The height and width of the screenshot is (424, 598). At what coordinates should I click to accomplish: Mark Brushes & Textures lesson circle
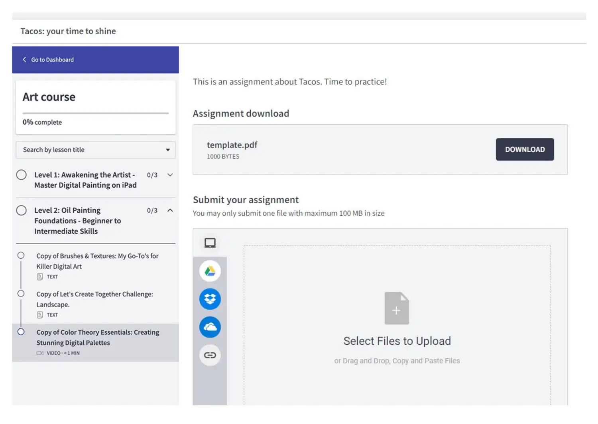point(21,255)
